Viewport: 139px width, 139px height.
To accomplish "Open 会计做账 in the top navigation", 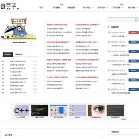I will point(56,7).
